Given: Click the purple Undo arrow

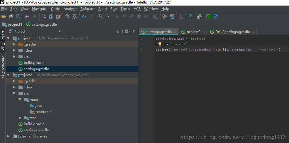Looking at the screenshot, I should click(28, 17).
